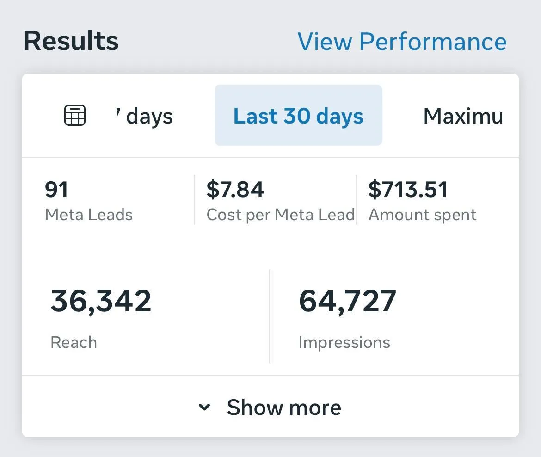The height and width of the screenshot is (457, 541).
Task: Select the Reach label
Action: [x=74, y=343]
